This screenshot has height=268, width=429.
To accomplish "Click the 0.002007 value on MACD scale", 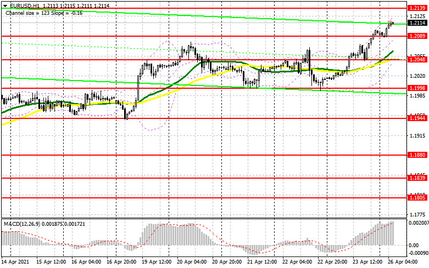I will (417, 224).
